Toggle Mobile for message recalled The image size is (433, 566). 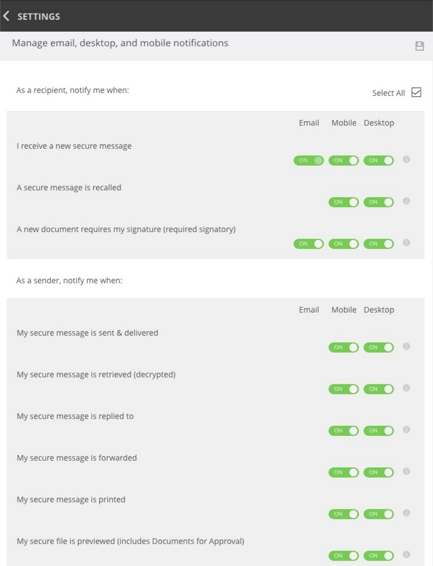[344, 202]
